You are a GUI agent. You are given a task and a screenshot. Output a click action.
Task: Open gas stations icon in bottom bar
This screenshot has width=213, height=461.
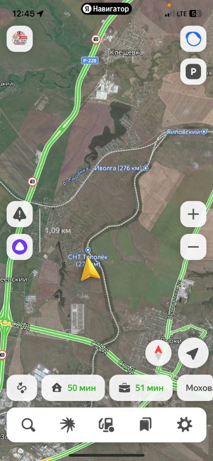point(106,425)
